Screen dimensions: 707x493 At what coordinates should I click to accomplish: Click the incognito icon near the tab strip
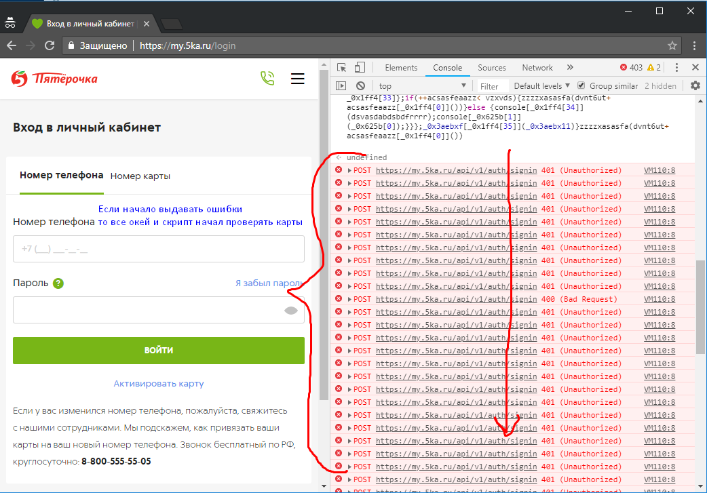pos(10,22)
